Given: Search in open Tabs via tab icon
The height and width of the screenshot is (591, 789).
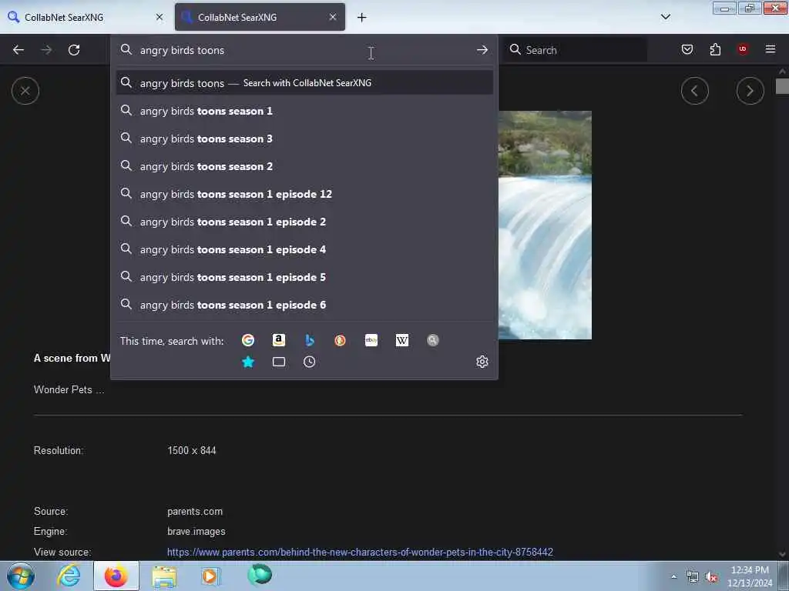Looking at the screenshot, I should point(279,362).
